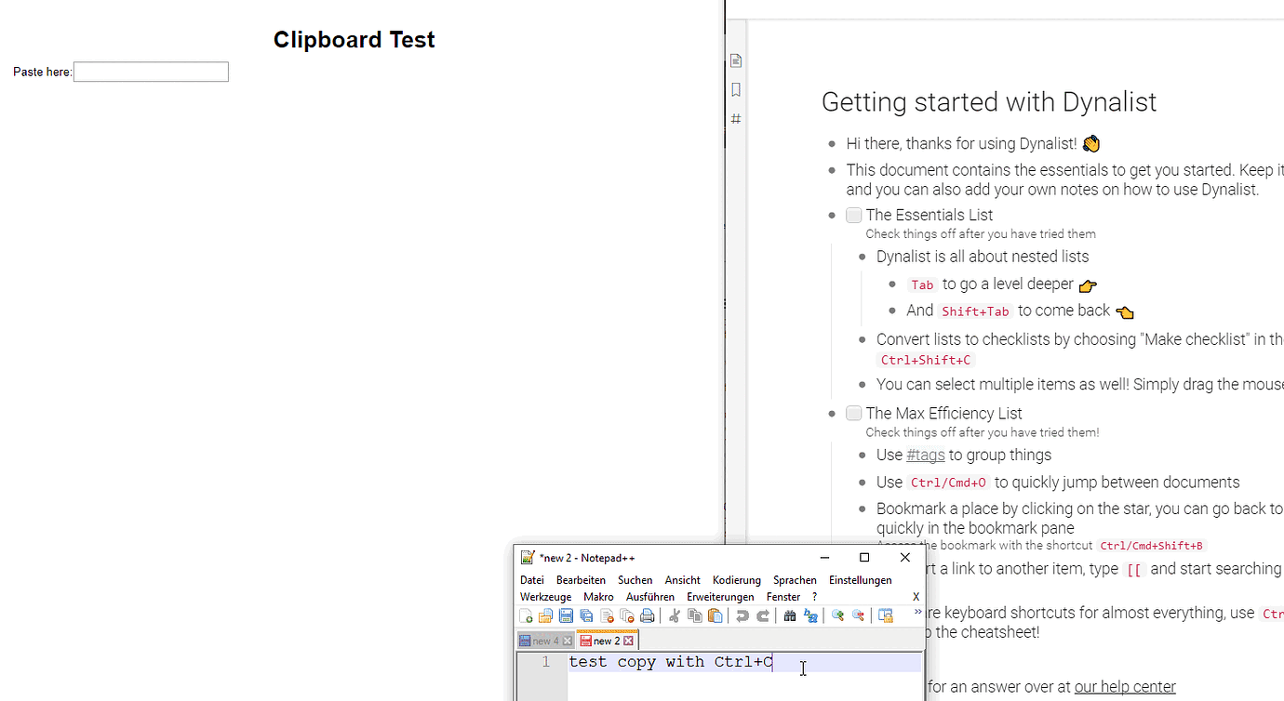1284x701 pixels.
Task: Open Find using the binoculars icon
Action: pyautogui.click(x=789, y=615)
